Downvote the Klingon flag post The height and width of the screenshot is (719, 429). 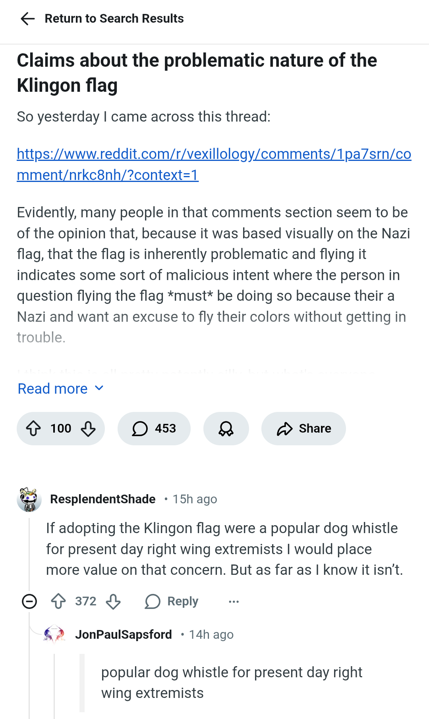pyautogui.click(x=88, y=429)
